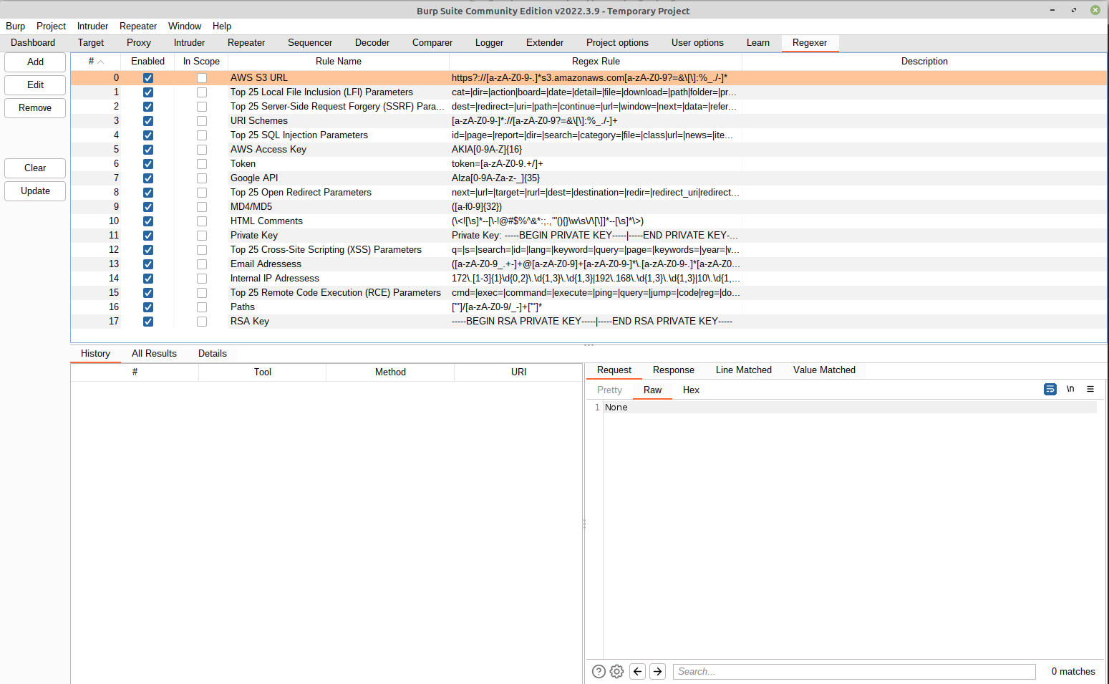Open the help question mark icon
This screenshot has height=684, width=1109.
click(599, 671)
